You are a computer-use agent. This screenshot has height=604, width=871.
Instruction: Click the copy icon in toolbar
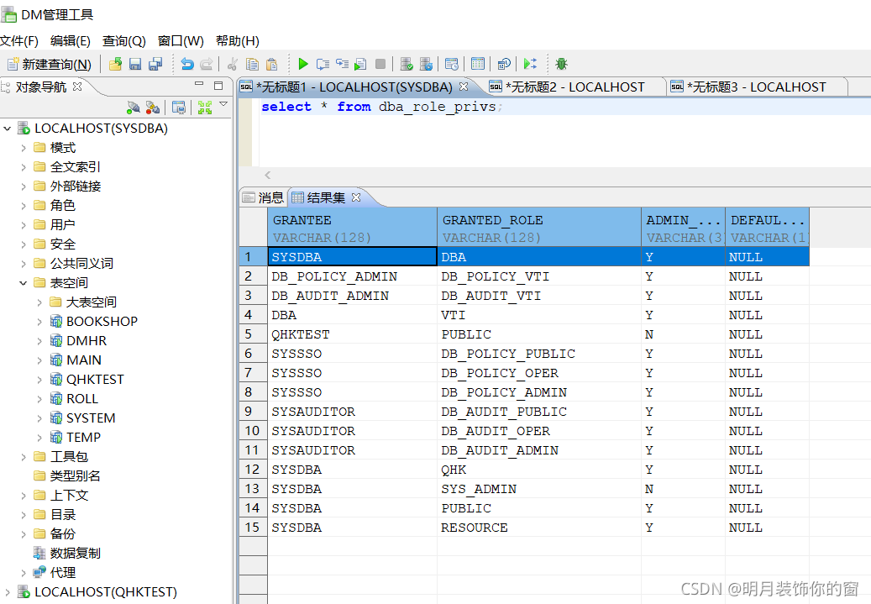tap(252, 64)
